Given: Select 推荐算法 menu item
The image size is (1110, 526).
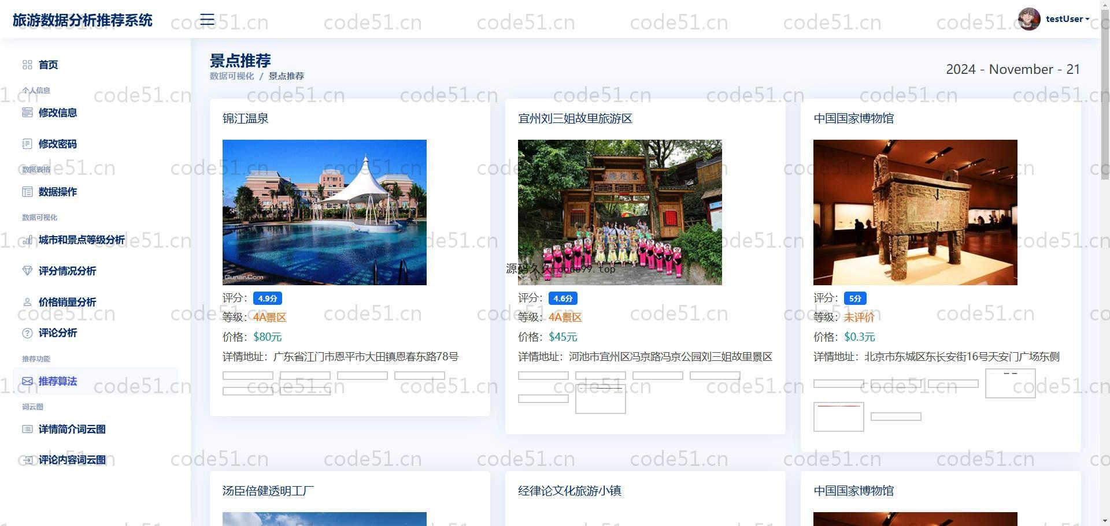Looking at the screenshot, I should pos(95,381).
